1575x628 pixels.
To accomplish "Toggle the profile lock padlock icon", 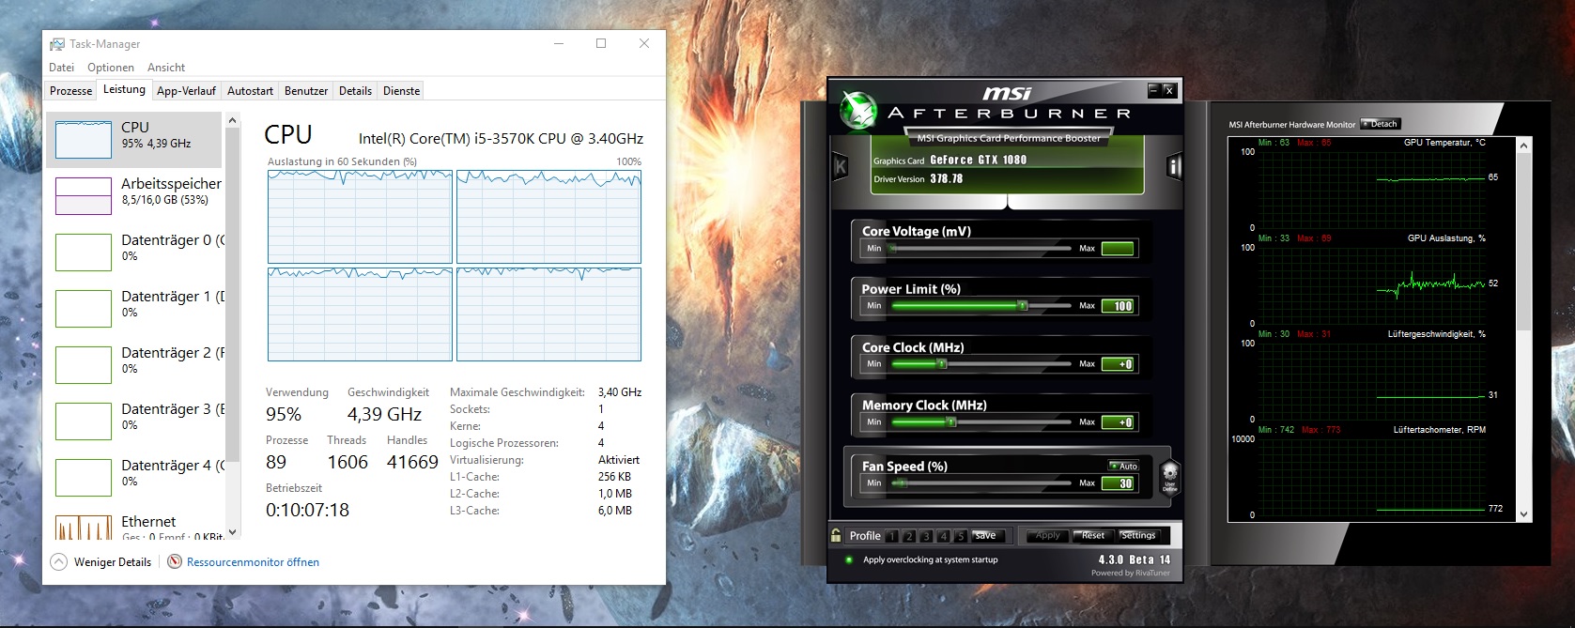I will (836, 535).
